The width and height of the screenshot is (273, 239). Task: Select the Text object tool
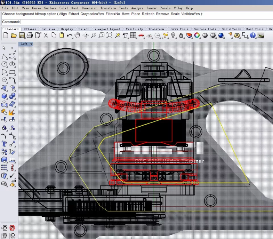tap(5, 144)
